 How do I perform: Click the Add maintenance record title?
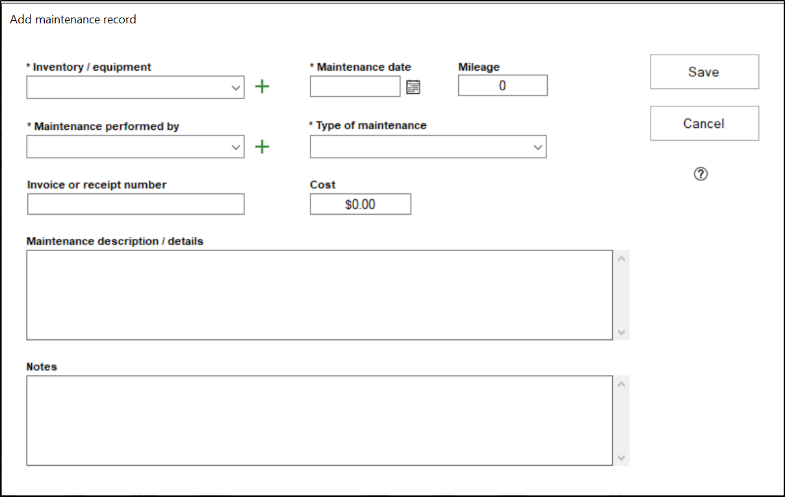73,19
